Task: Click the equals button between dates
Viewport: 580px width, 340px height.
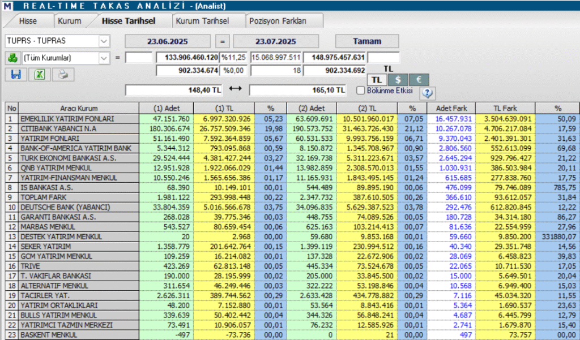Action: [222, 41]
